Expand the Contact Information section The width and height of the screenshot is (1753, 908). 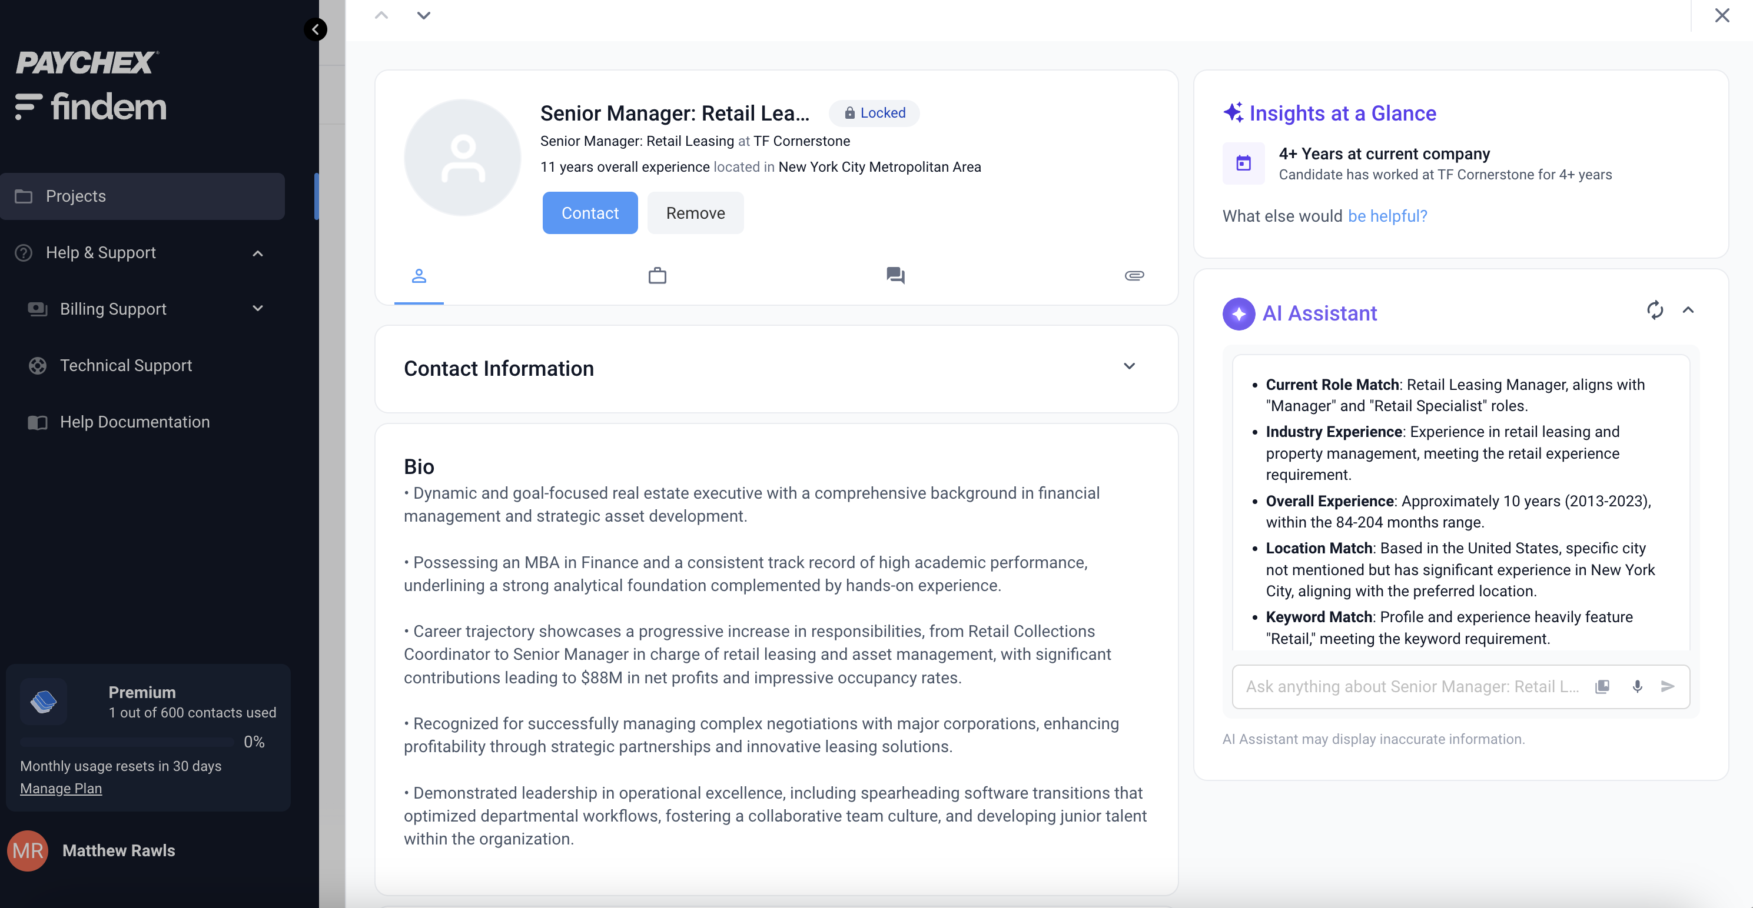pos(1129,366)
